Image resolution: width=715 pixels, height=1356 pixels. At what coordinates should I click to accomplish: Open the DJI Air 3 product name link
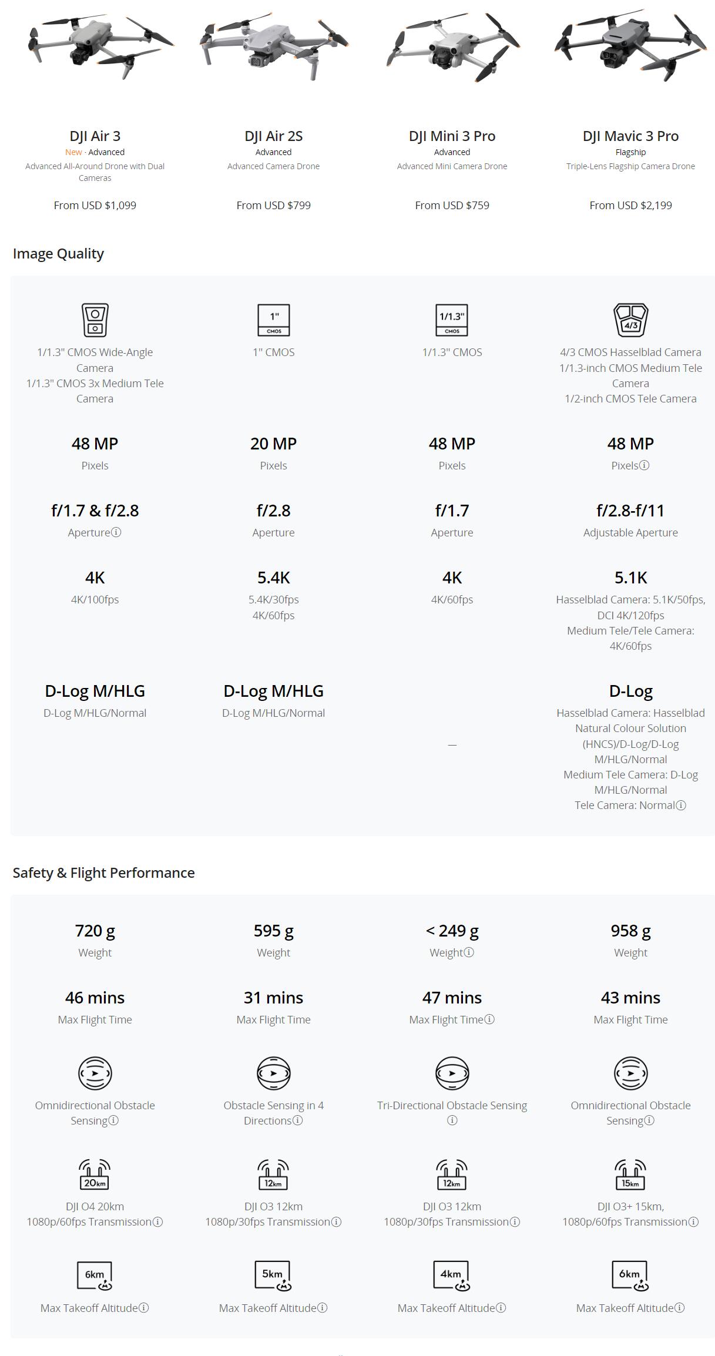(95, 136)
